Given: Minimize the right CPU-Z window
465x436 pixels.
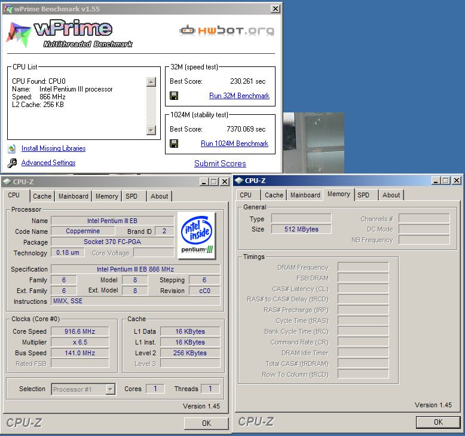Looking at the screenshot, I should [x=435, y=180].
